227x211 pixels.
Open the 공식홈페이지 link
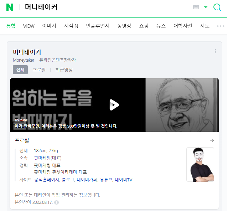coord(47,180)
